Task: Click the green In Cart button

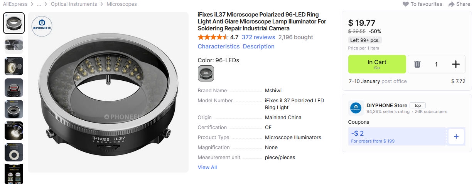Action: pyautogui.click(x=377, y=64)
